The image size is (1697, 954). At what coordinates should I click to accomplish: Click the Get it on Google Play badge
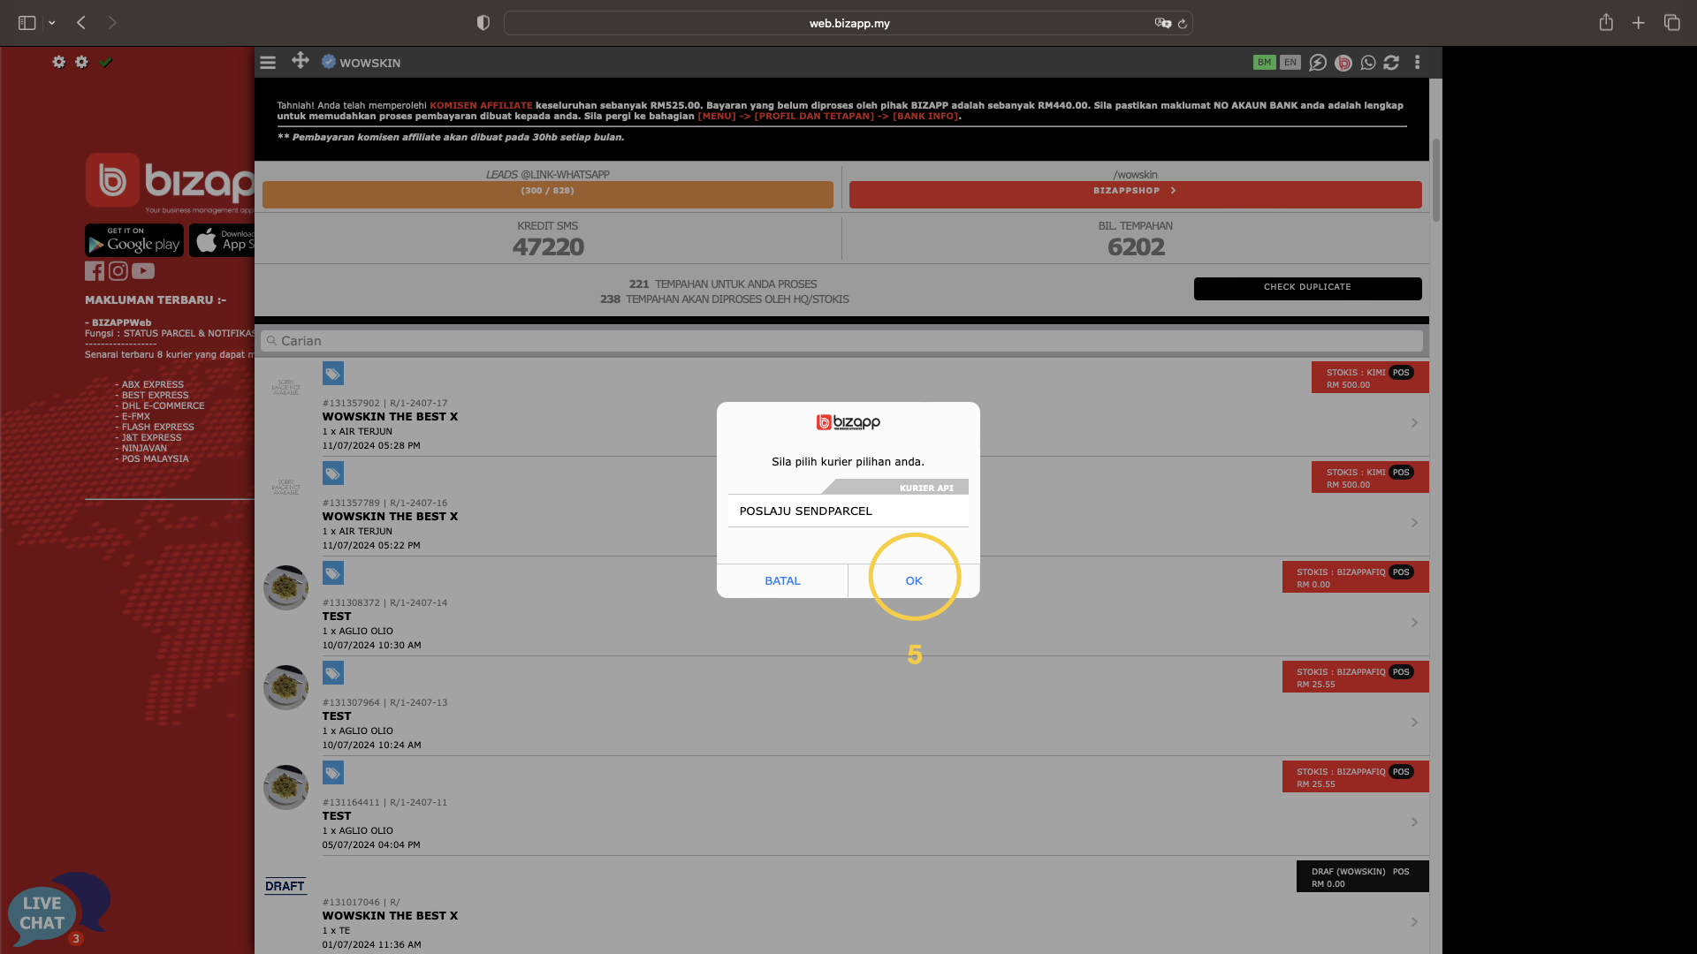134,240
